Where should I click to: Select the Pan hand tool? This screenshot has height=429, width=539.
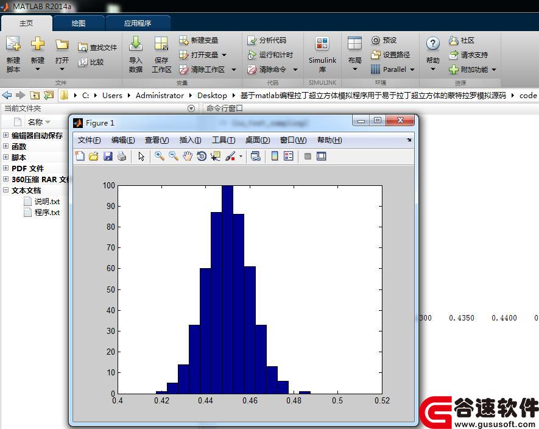coord(188,156)
